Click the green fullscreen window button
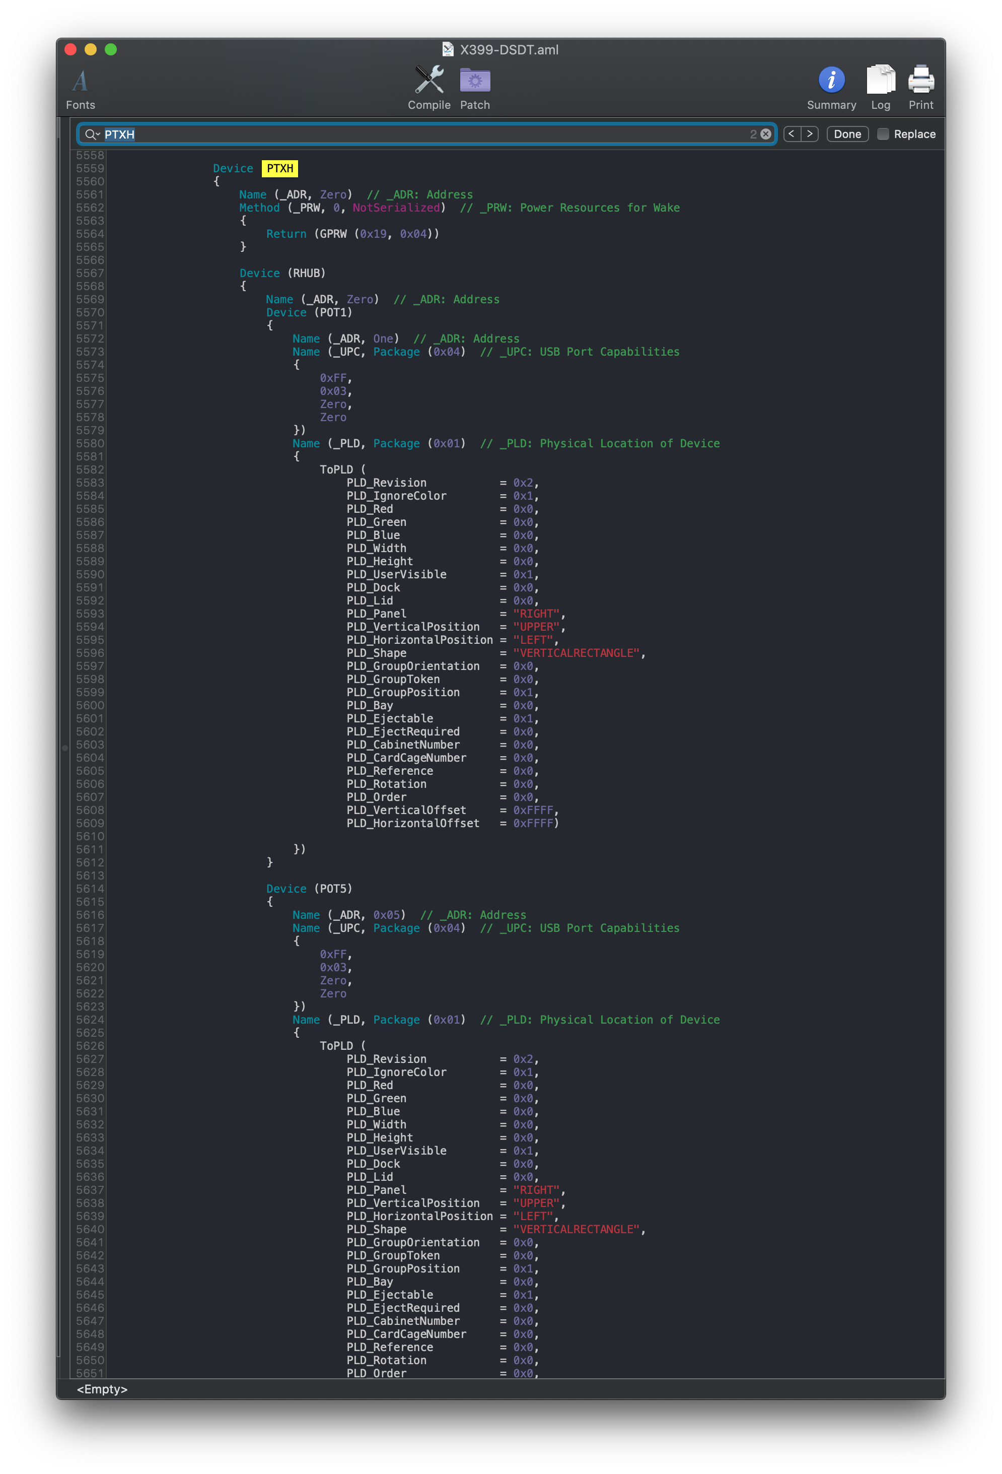The width and height of the screenshot is (1002, 1474). tap(111, 49)
